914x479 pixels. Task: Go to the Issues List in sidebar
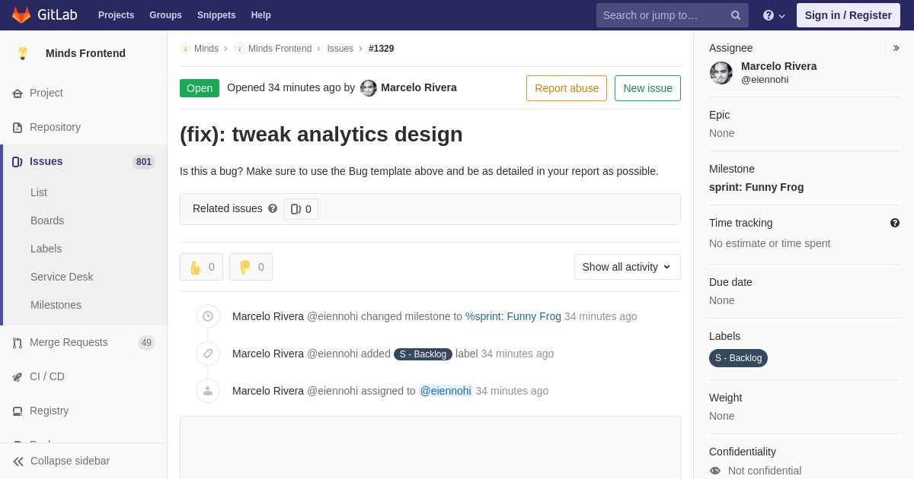(x=39, y=192)
